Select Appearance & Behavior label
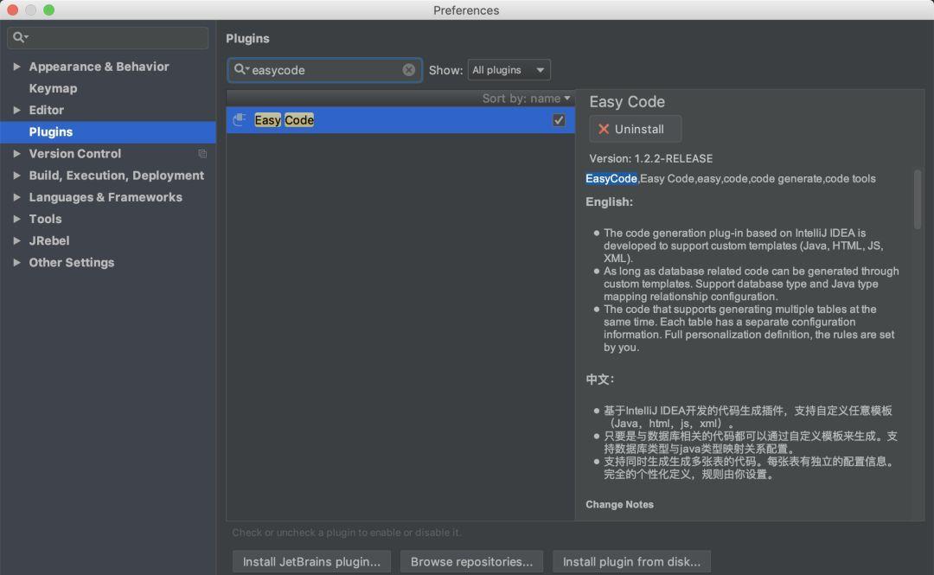934x575 pixels. [99, 67]
